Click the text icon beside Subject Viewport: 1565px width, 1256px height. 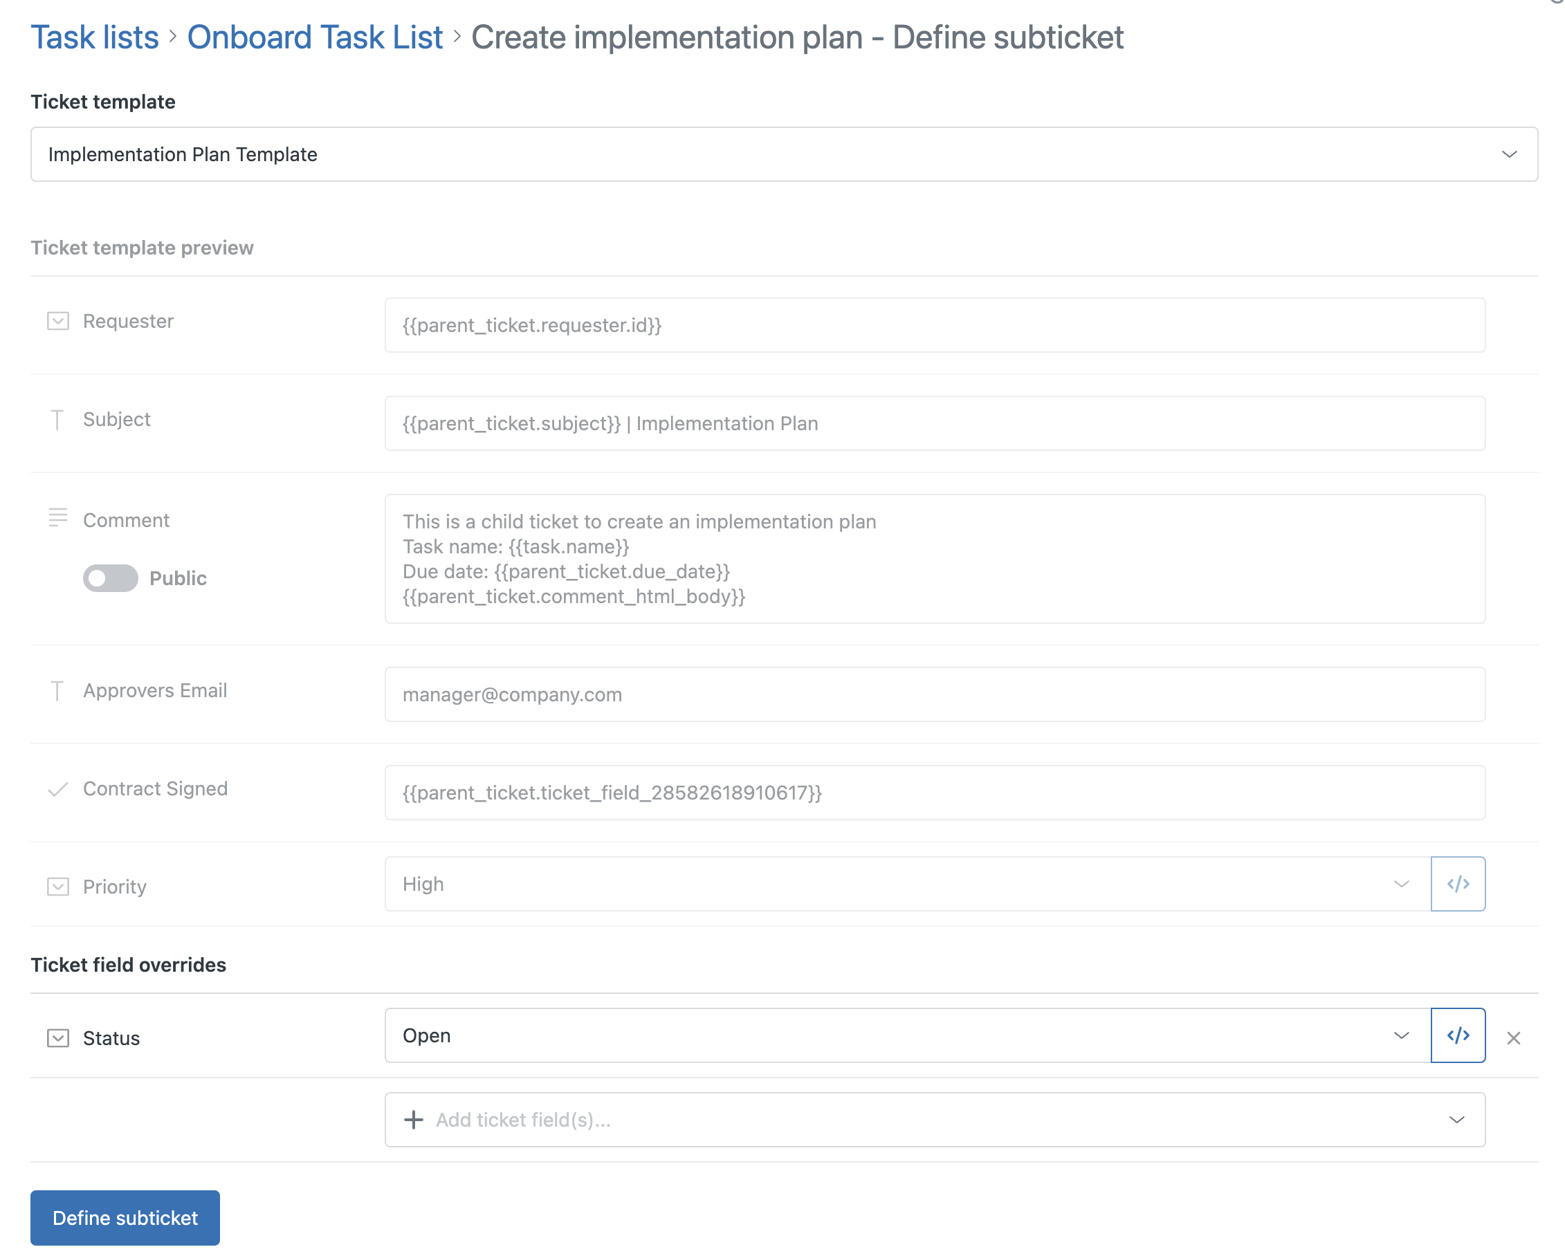point(58,419)
